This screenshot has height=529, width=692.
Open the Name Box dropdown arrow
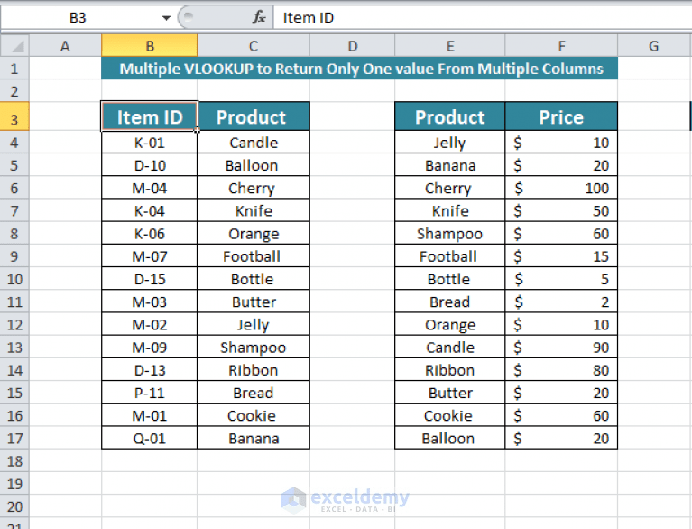point(166,18)
